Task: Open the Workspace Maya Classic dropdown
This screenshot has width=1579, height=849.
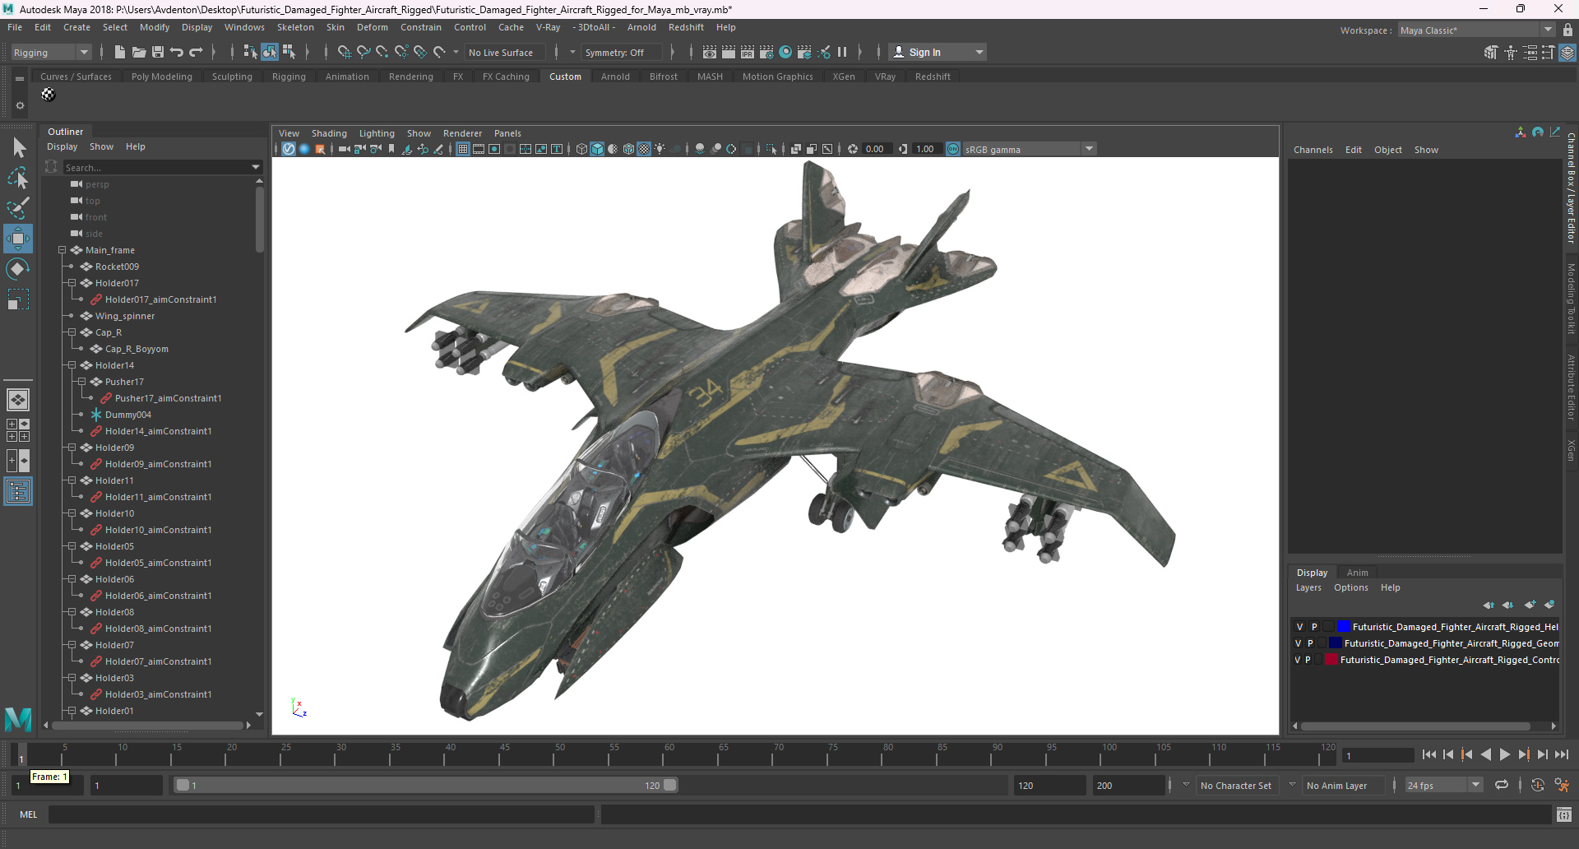Action: click(1548, 30)
